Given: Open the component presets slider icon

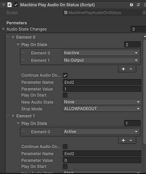Looking at the screenshot, I should 138,5.
